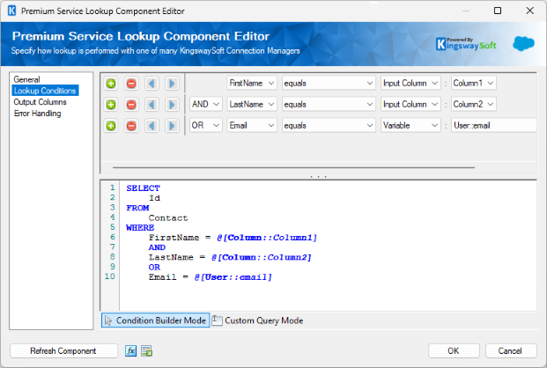Outdent the FirstName condition with left arrow
The image size is (547, 368).
pyautogui.click(x=152, y=84)
